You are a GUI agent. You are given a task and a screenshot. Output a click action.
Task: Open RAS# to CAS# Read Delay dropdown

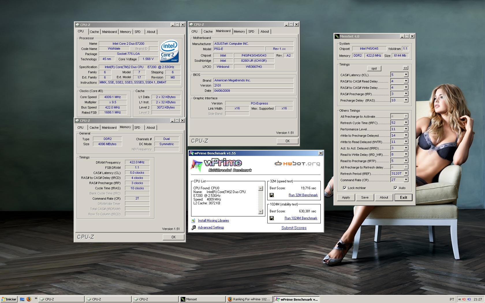click(x=406, y=81)
